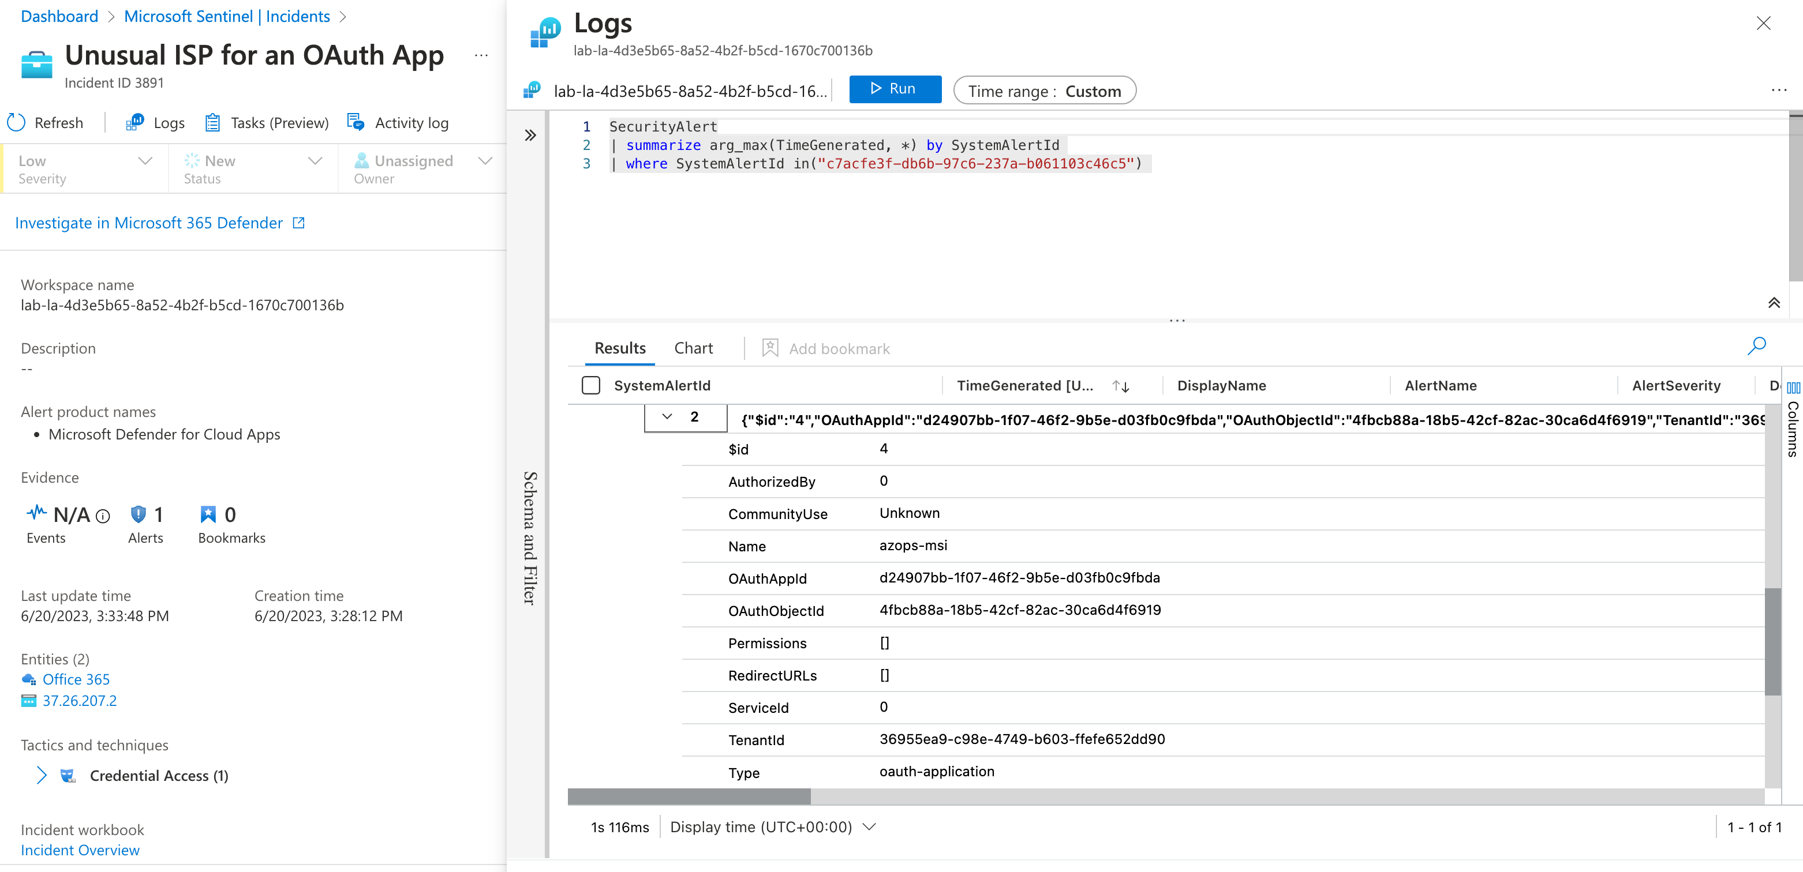Click the Refresh icon in incident toolbar
This screenshot has height=872, width=1803.
tap(16, 122)
